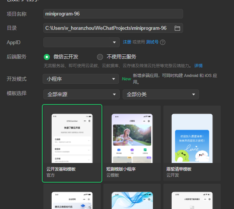Click the 云模板 source label
234x209 pixels.
112,175
